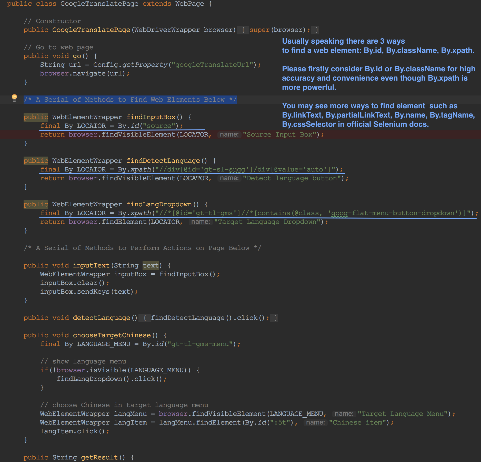481x462 pixels.
Task: Click the WebPage superclass name
Action: [x=189, y=4]
